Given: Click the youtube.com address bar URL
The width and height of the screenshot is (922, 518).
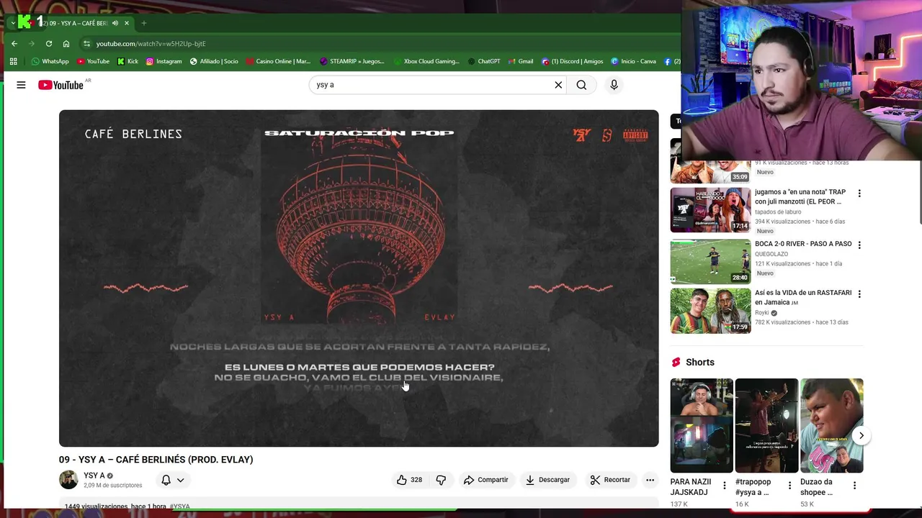Looking at the screenshot, I should [151, 44].
